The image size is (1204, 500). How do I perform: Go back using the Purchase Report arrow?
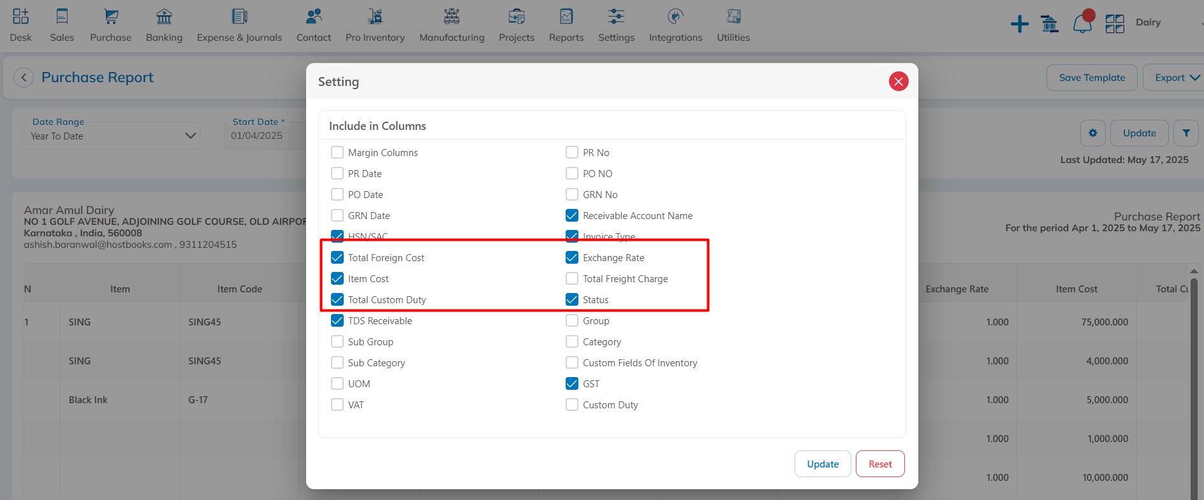tap(24, 78)
